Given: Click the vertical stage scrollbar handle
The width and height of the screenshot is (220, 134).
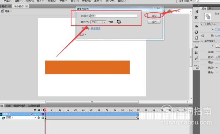Looking at the screenshot, I should coord(191,57).
